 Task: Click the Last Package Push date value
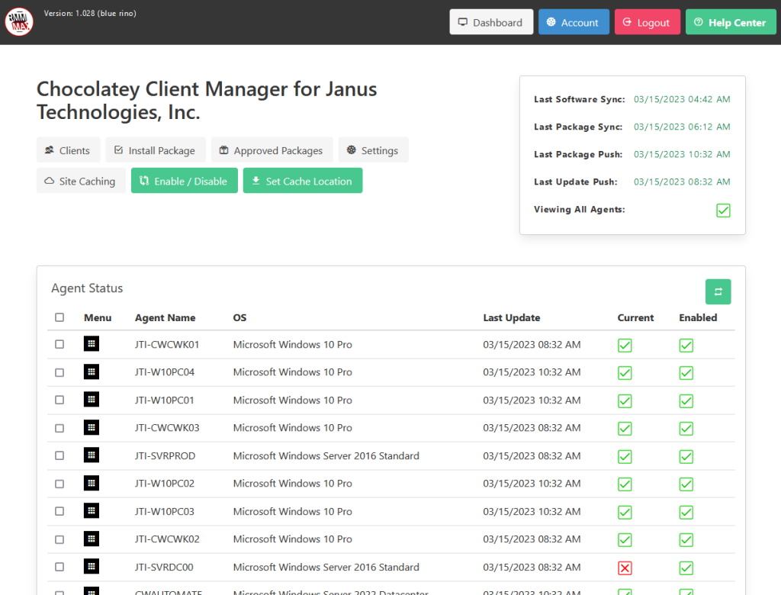[x=682, y=154]
